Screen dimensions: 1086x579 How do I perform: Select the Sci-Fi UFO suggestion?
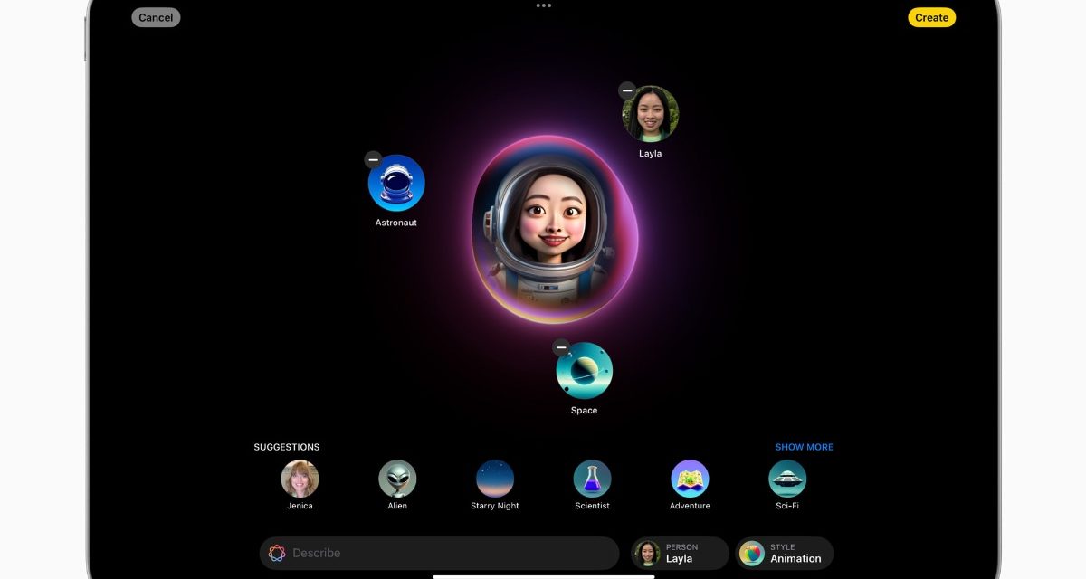787,479
